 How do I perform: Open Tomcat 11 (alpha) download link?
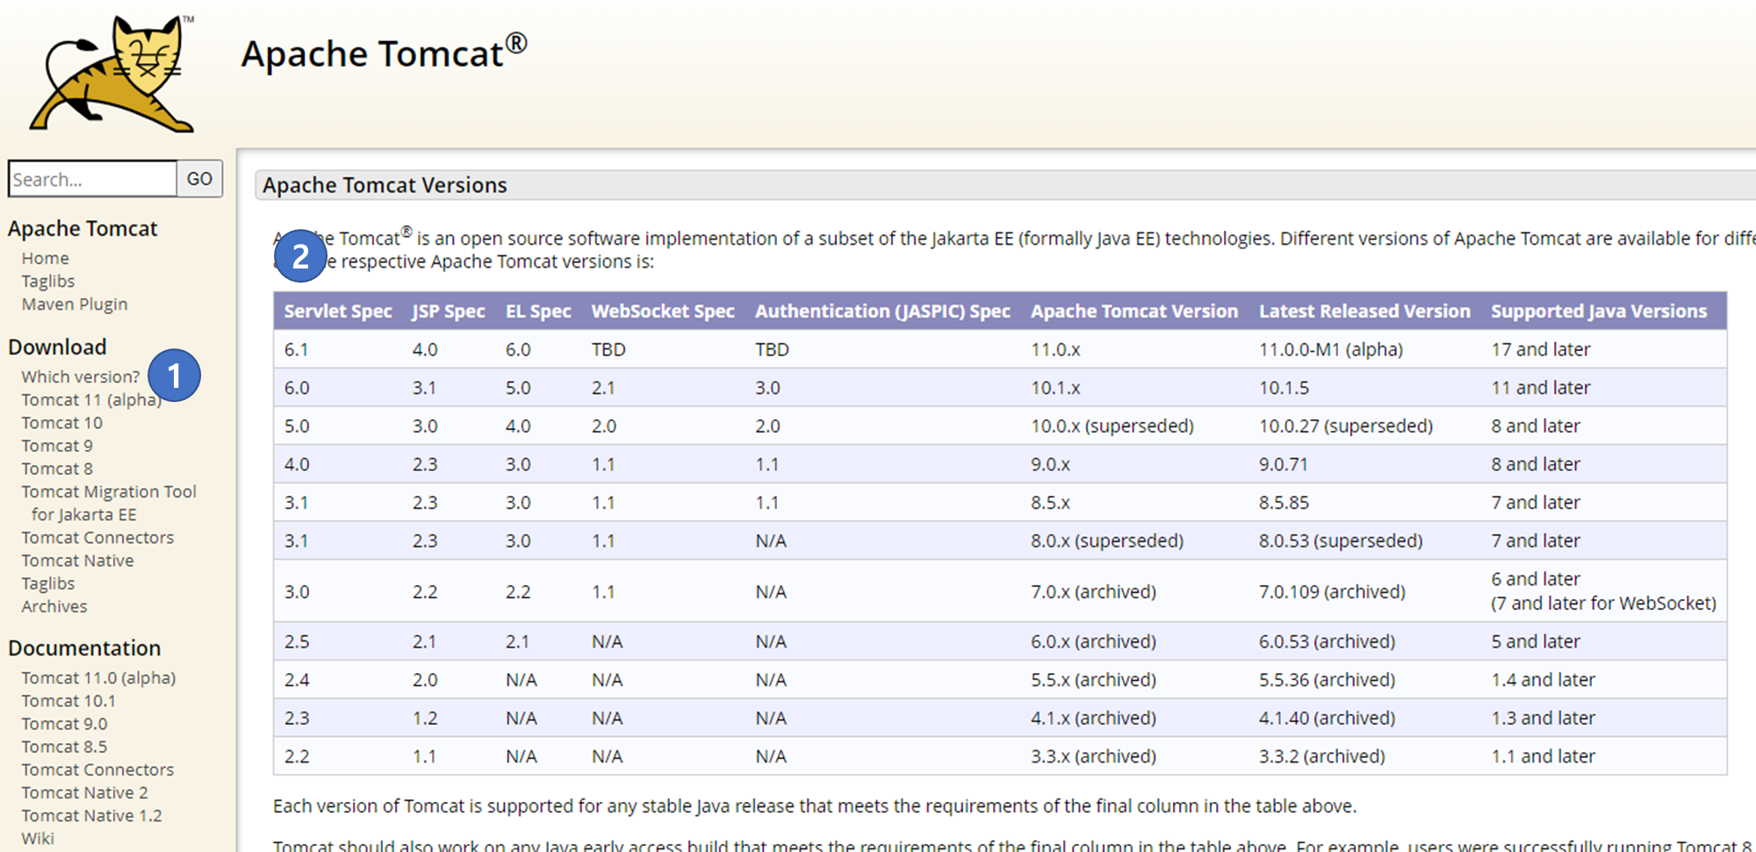click(91, 399)
